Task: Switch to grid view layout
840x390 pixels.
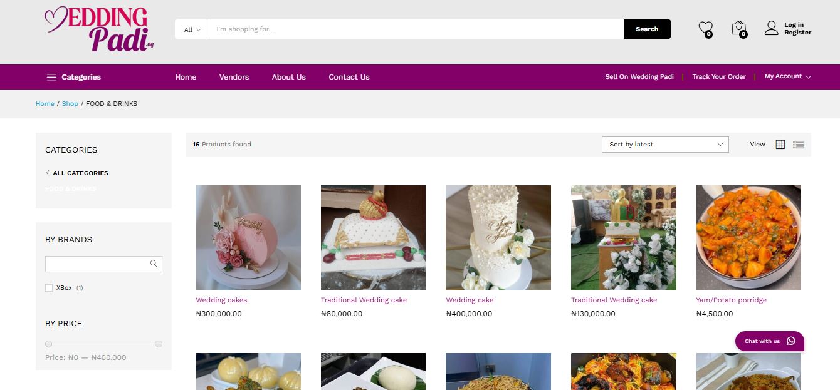Action: pyautogui.click(x=780, y=145)
